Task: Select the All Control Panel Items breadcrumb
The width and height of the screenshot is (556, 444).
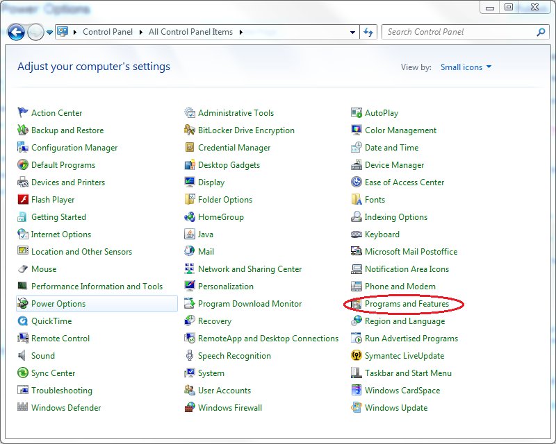Action: pyautogui.click(x=192, y=32)
